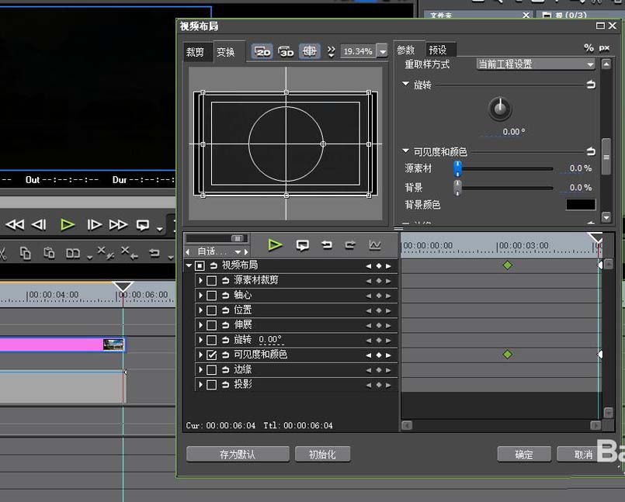Image resolution: width=625 pixels, height=502 pixels.
Task: Click the loop playback icon in layout timeline
Action: [303, 245]
